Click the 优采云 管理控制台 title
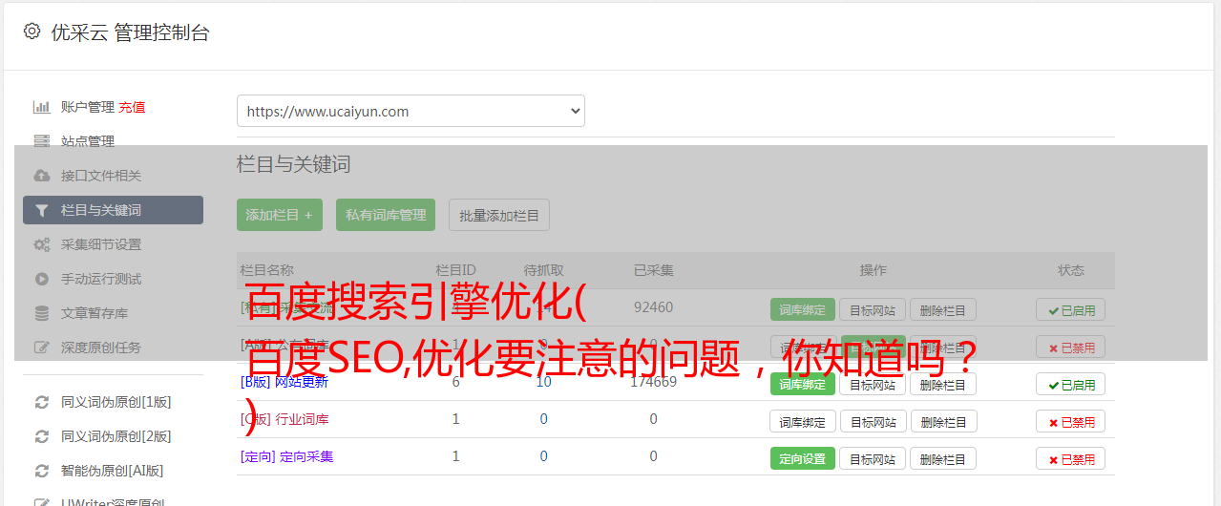The image size is (1221, 506). tap(130, 32)
